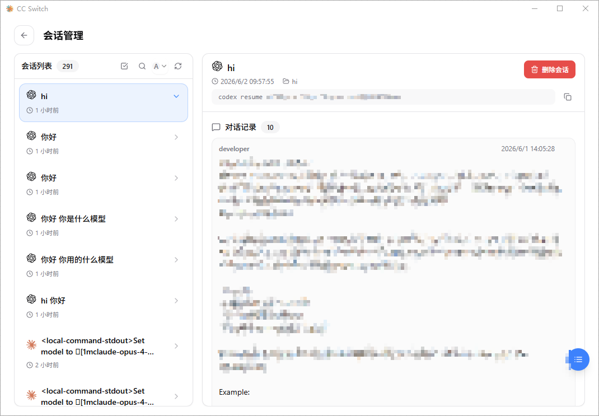Select the first '你好' session
599x416 pixels.
click(104, 144)
